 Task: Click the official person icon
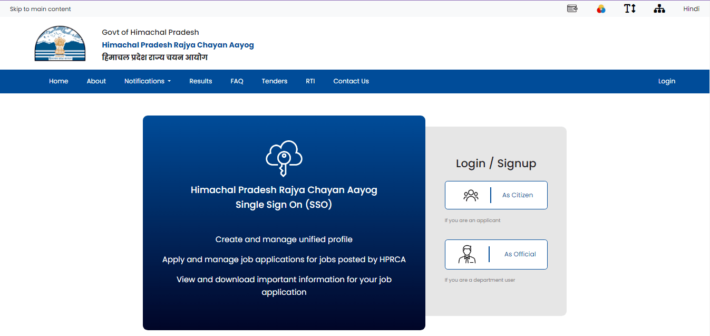pos(466,254)
